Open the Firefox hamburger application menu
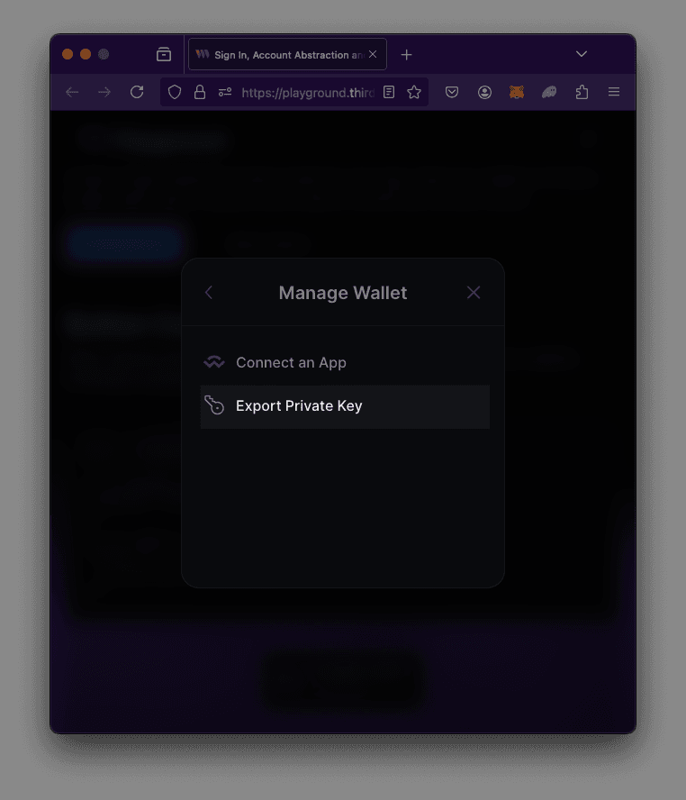 [x=614, y=92]
